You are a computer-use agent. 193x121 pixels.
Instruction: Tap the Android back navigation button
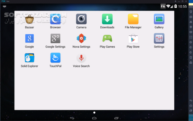72,118
